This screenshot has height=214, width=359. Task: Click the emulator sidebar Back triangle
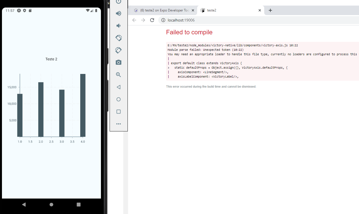(119, 87)
